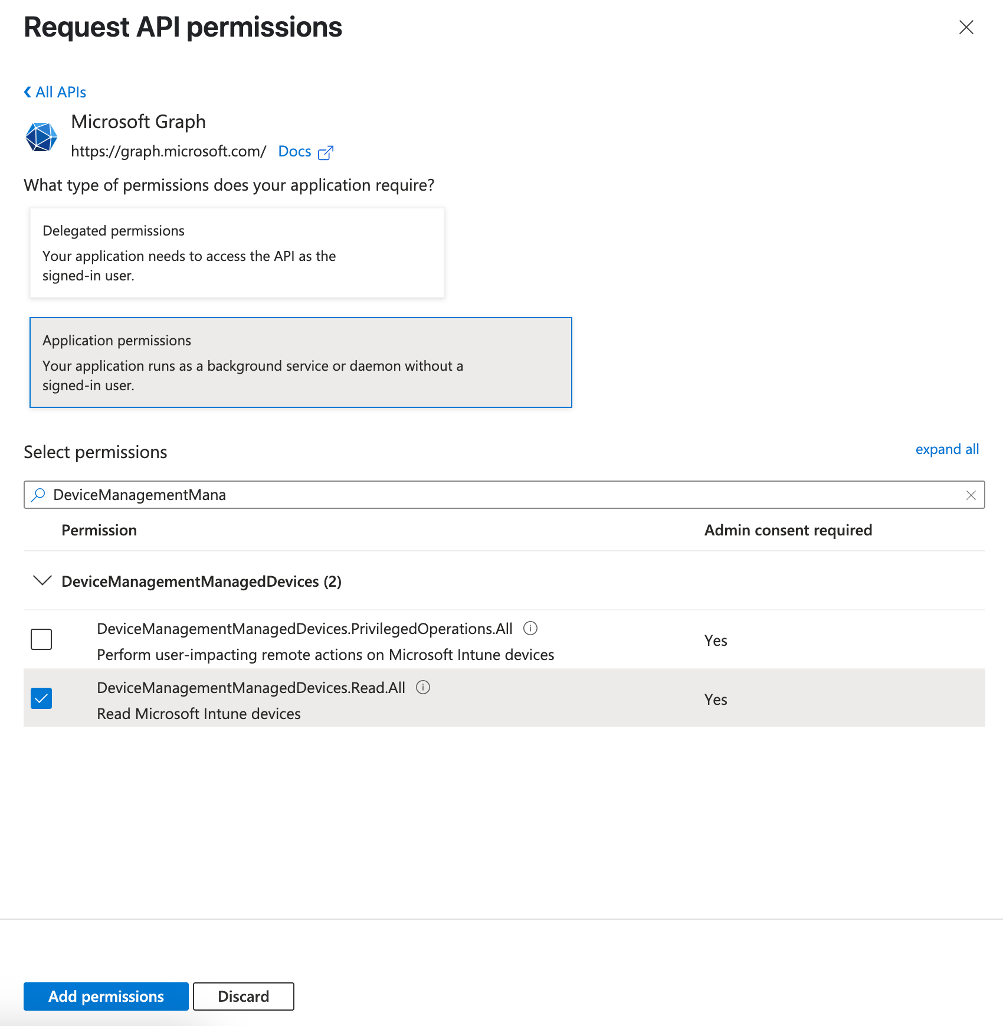Click the Docs external link icon
1003x1026 pixels.
326,153
